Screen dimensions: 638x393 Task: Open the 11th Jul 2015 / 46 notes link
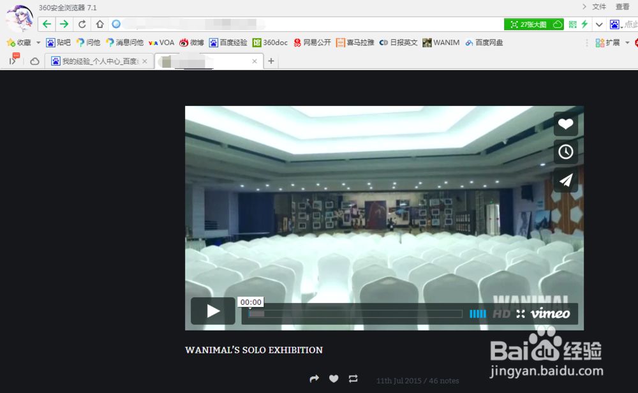417,381
